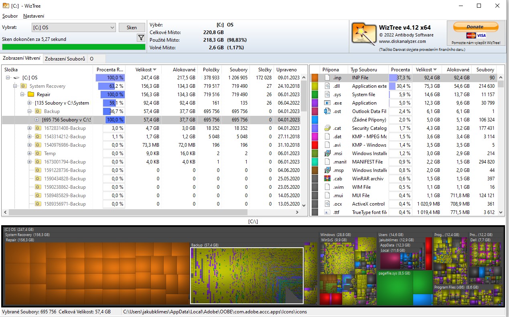Click the Temp folder icon
Image resolution: width=509 pixels, height=317 pixels.
(38, 153)
